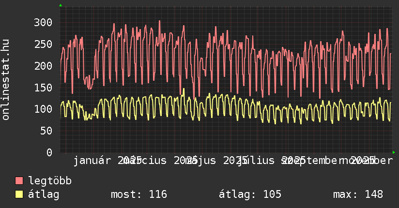Select the átlag legend label text
399x208 pixels.
(44, 194)
